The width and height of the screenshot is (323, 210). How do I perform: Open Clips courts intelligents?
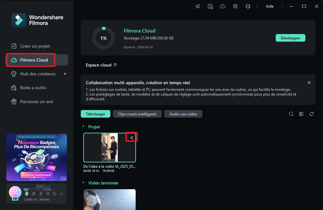pos(137,114)
